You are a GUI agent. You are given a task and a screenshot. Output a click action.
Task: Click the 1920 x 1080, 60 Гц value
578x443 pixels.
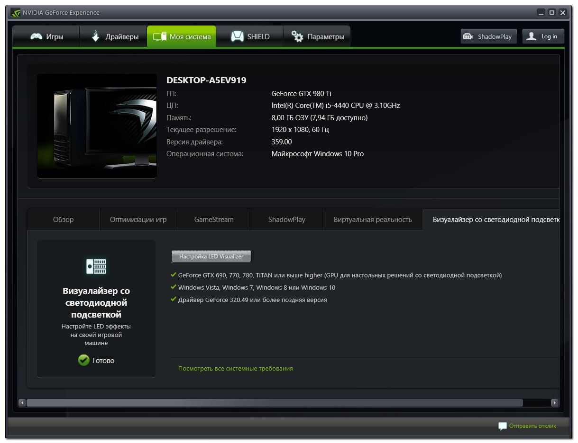coord(300,130)
